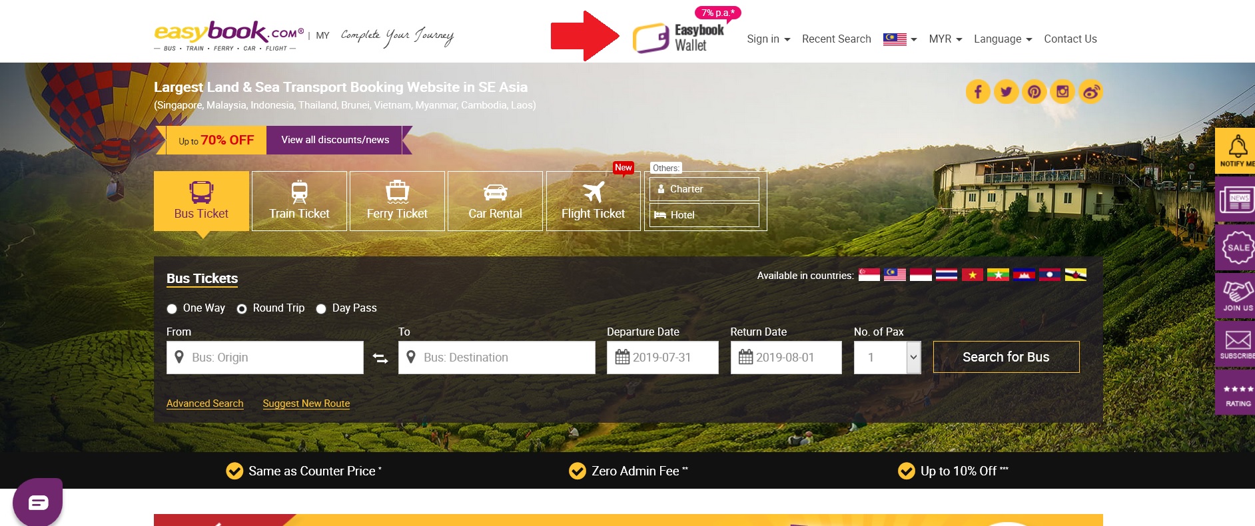Select the Round Trip radio option
The image size is (1255, 526).
coord(242,308)
